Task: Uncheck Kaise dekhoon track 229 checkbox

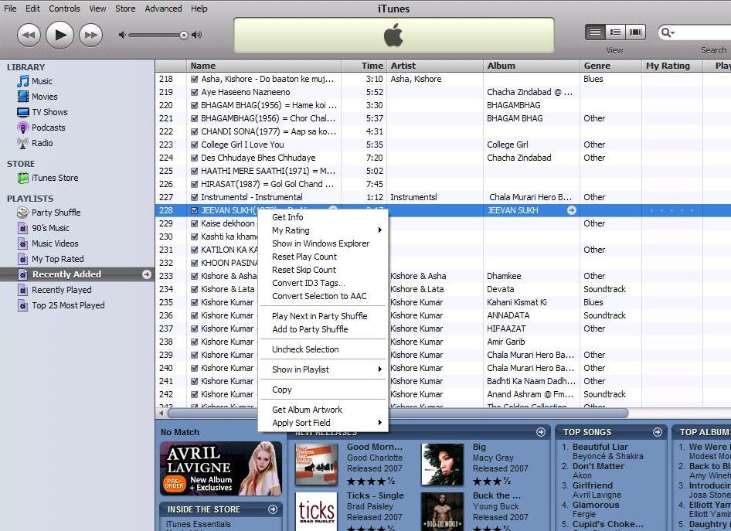Action: coord(195,224)
